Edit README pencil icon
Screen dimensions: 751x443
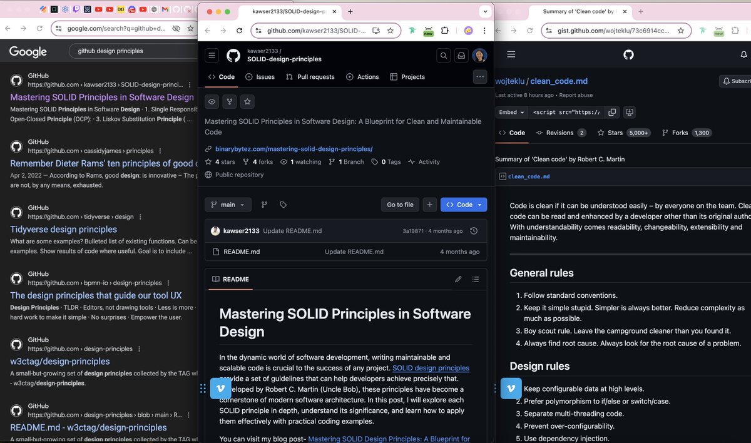[458, 279]
